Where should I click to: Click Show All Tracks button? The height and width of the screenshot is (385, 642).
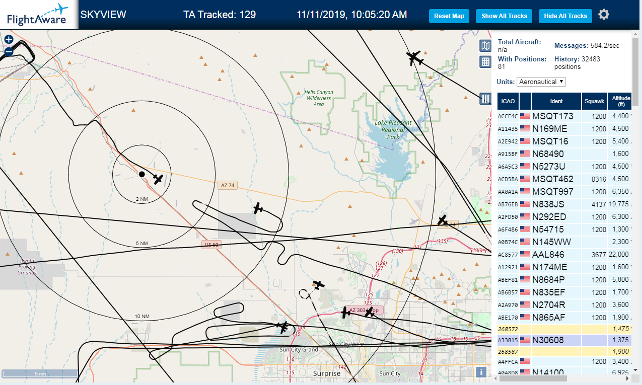pyautogui.click(x=504, y=16)
